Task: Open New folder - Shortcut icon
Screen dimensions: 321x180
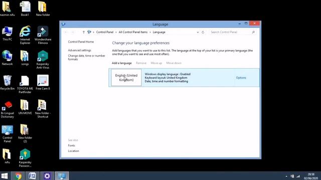Action: pos(43,109)
